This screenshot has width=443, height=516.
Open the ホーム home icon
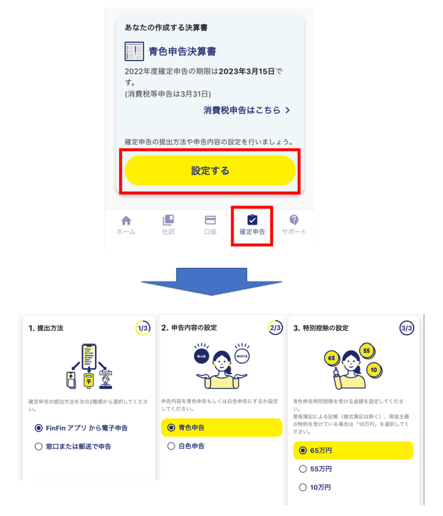tap(126, 220)
